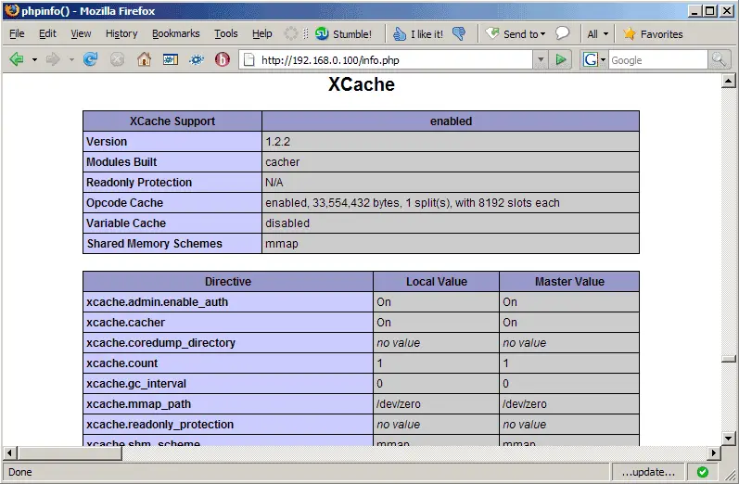739x484 pixels.
Task: Click the StumbleUpon Stumble! icon
Action: pos(322,33)
